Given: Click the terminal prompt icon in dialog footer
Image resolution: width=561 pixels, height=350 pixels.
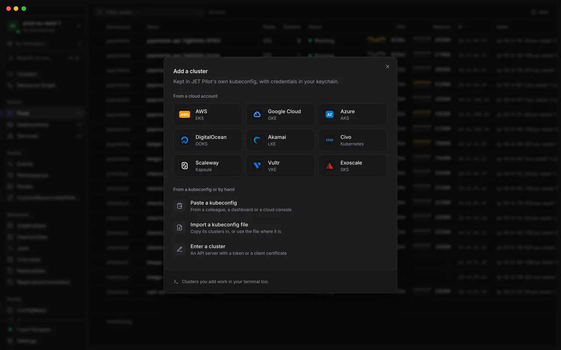Looking at the screenshot, I should point(176,281).
